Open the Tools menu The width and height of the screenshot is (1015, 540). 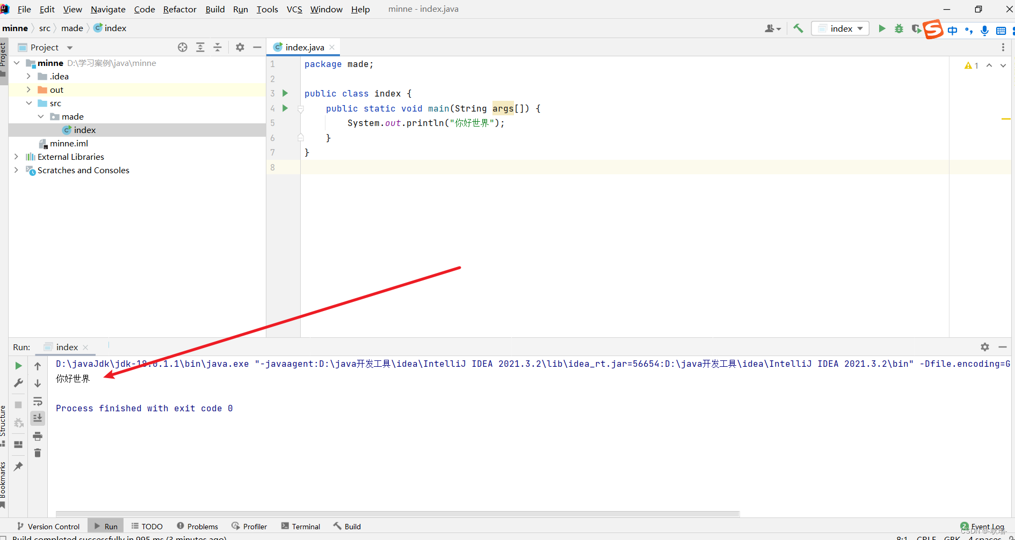267,9
